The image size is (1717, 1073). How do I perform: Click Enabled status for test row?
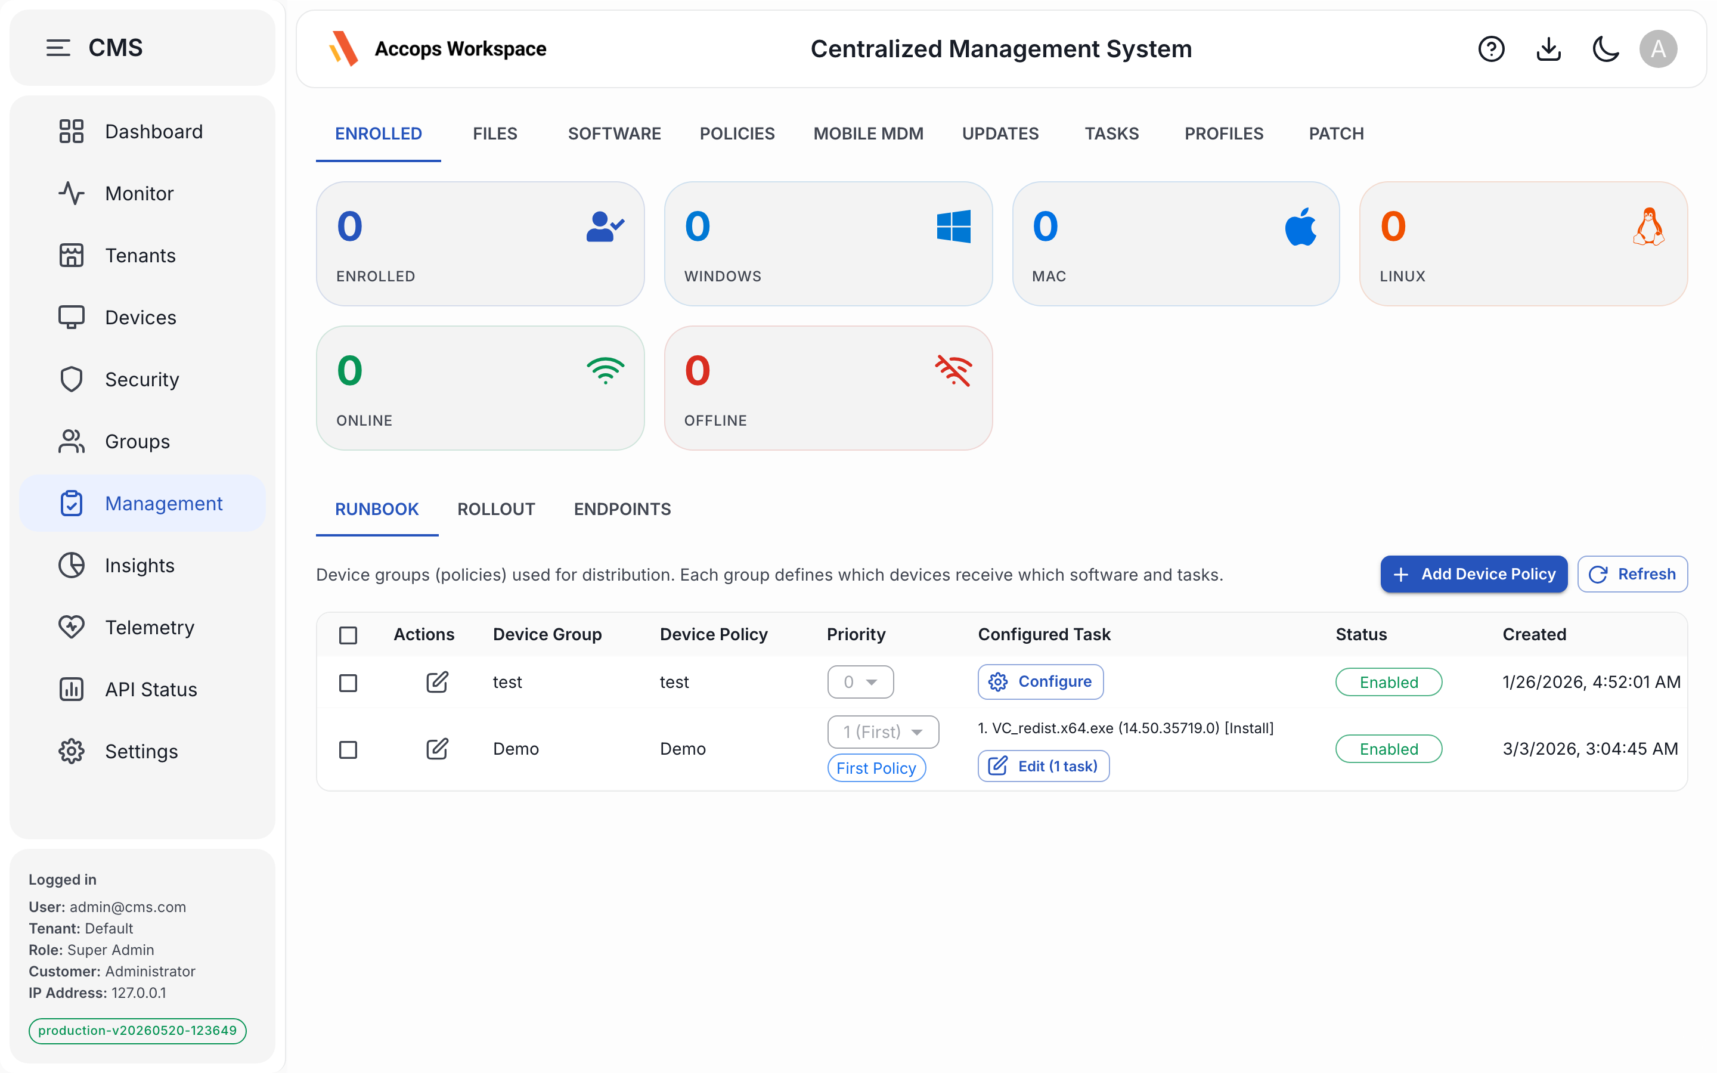coord(1389,682)
